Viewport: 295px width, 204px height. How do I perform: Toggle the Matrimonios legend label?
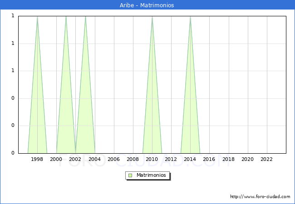(x=152, y=175)
